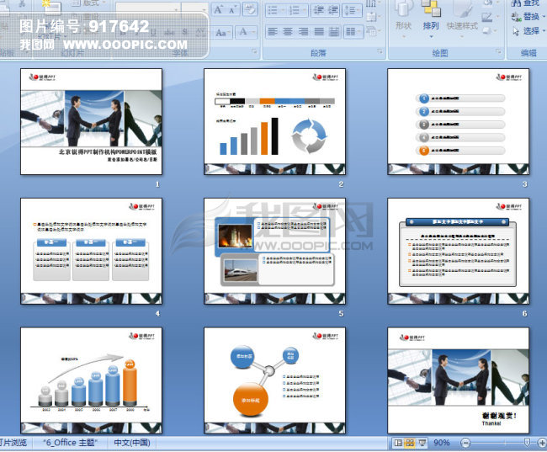Click the Find (查找) binoculars icon
547x452 pixels.
tap(514, 4)
